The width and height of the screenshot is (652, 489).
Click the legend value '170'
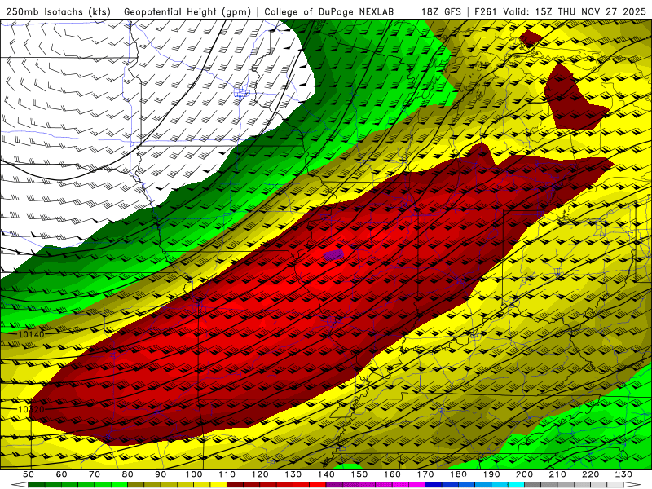[x=425, y=474]
